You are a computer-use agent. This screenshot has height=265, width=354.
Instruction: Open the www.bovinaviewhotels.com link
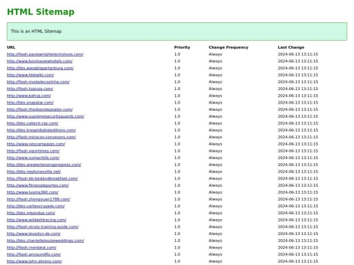[x=40, y=61]
